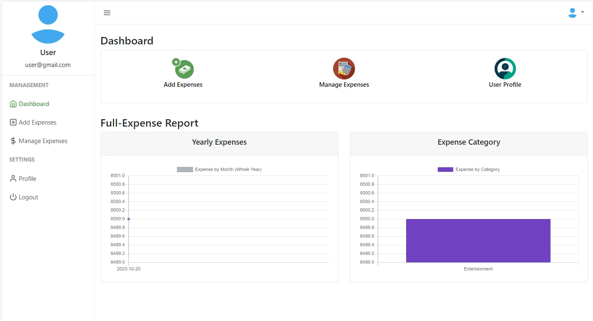Screen dimensions: 593x321
Task: Expand the Management section header
Action: coord(29,85)
